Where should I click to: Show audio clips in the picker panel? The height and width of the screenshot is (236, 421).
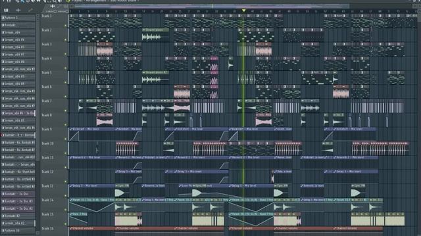pyautogui.click(x=18, y=10)
